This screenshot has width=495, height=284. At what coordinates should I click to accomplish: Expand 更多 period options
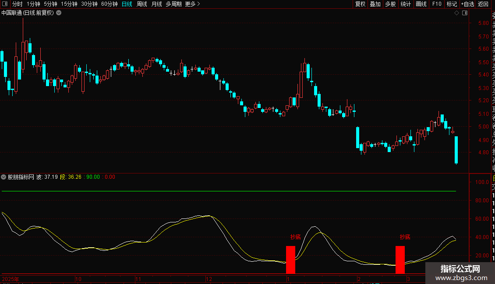(x=193, y=4)
